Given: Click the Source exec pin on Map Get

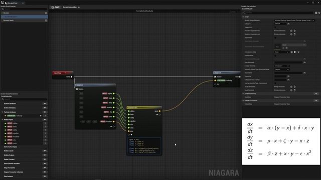Looking at the screenshot, I should [x=77, y=89].
